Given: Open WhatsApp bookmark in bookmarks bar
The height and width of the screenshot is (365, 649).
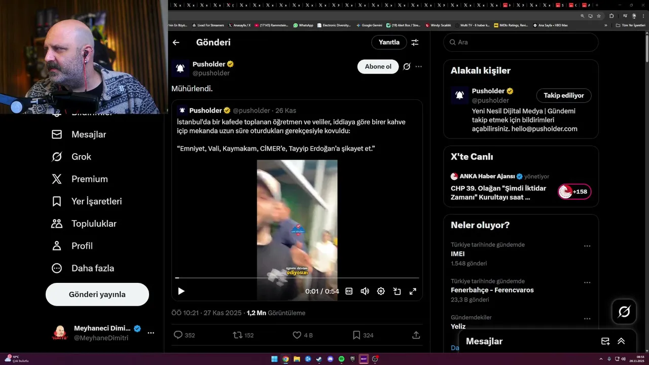Looking at the screenshot, I should pos(303,25).
